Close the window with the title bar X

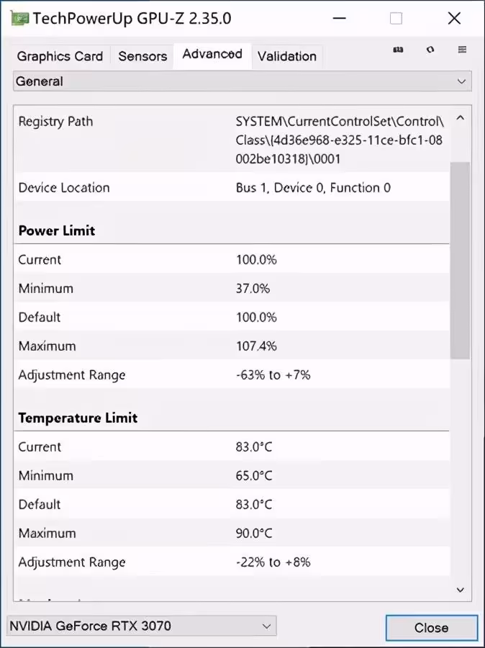455,19
